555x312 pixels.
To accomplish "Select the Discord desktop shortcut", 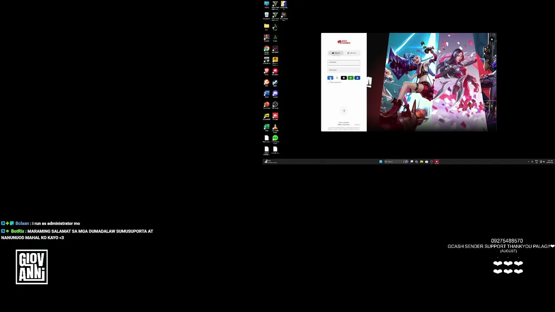I will [x=275, y=94].
